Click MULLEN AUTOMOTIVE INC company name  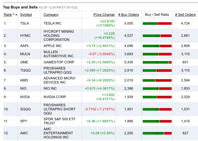coord(58,54)
